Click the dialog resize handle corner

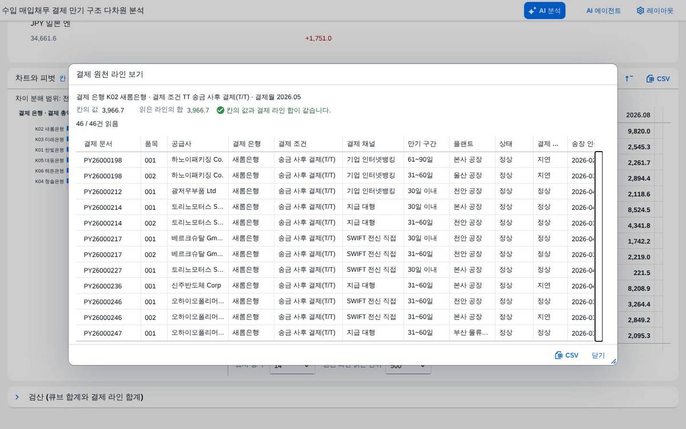pyautogui.click(x=613, y=361)
